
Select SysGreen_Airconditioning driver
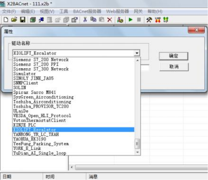[x=73, y=97]
